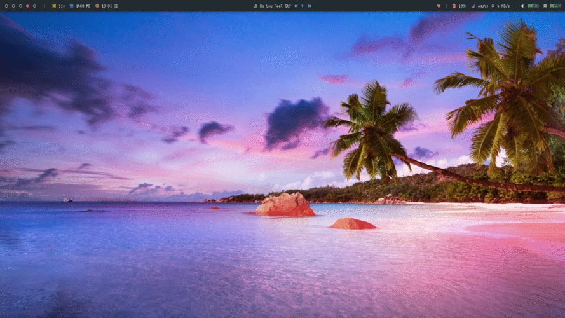The height and width of the screenshot is (318, 565).
Task: Switch to the third workspace circle
Action: point(20,6)
